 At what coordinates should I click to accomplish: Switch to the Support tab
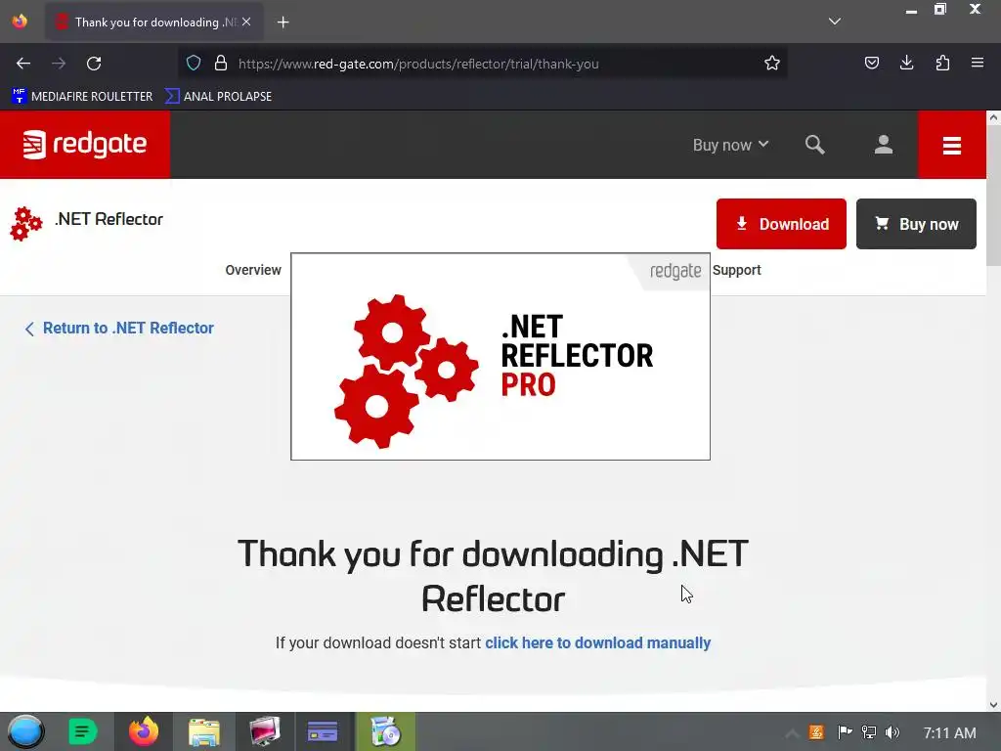(737, 270)
